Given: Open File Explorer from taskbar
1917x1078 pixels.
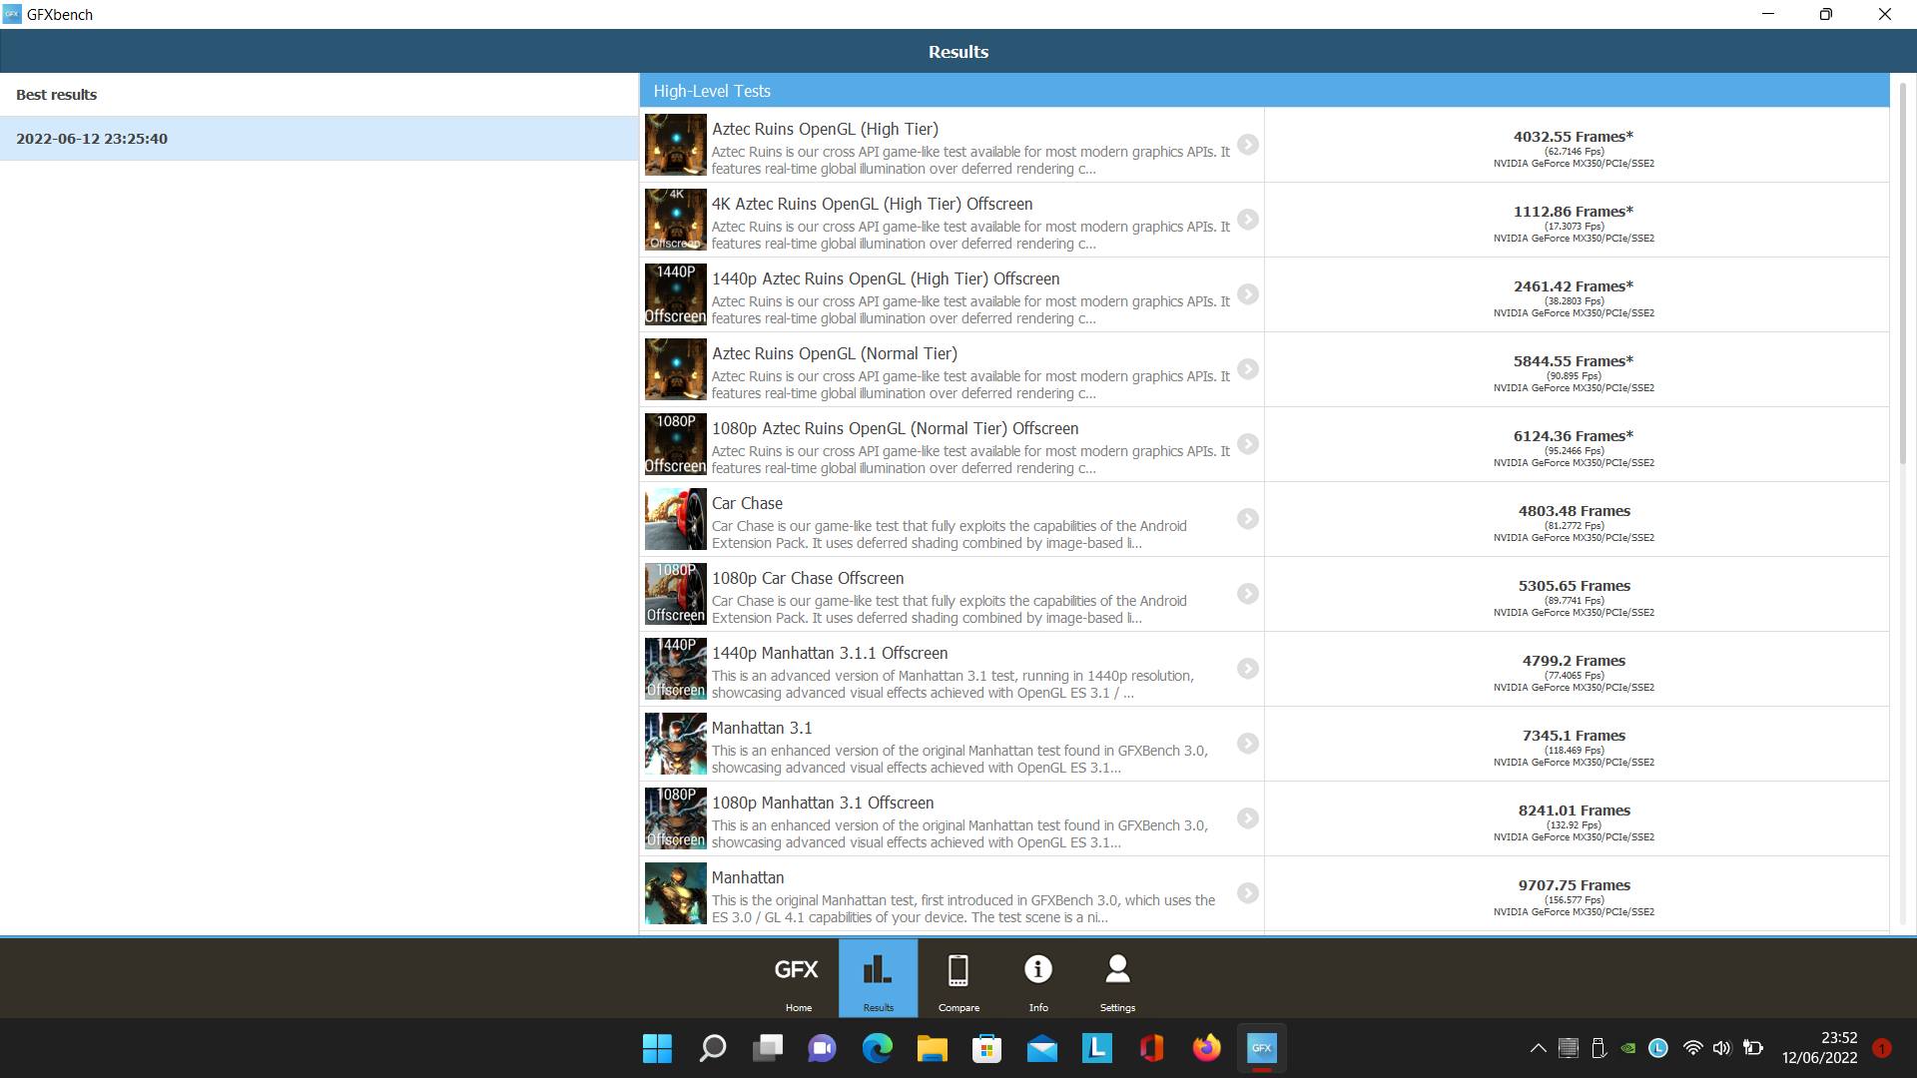Looking at the screenshot, I should (932, 1048).
